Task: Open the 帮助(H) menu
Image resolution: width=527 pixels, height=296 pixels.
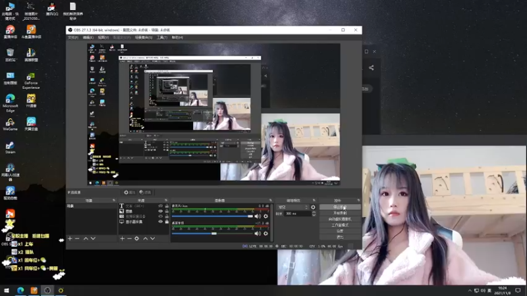Action: pos(177,37)
